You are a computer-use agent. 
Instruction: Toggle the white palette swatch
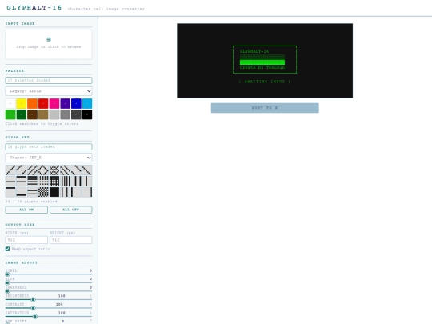(10, 103)
